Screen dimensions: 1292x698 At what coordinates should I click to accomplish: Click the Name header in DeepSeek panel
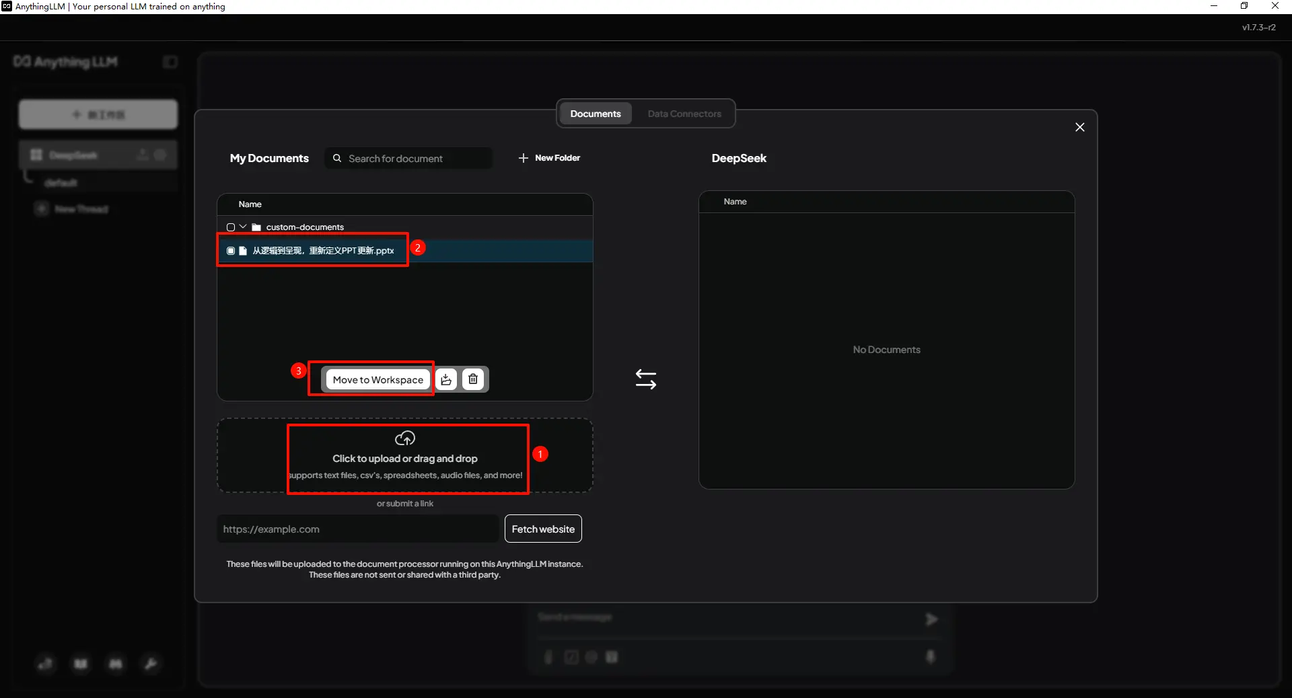(735, 202)
